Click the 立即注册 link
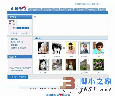115x96 pixels. click(x=14, y=33)
